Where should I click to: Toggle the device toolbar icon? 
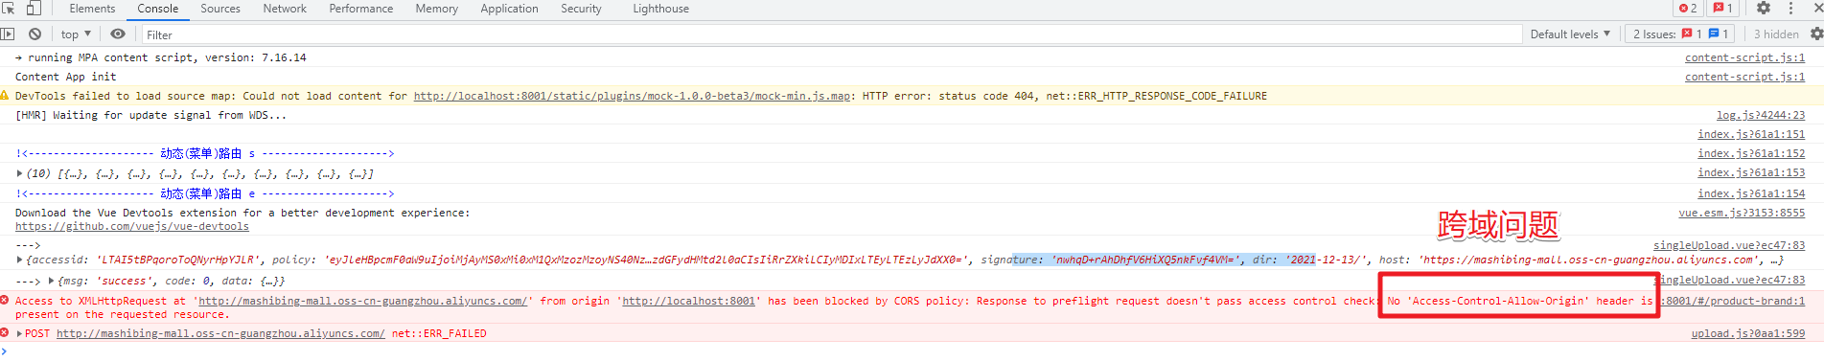coord(34,8)
